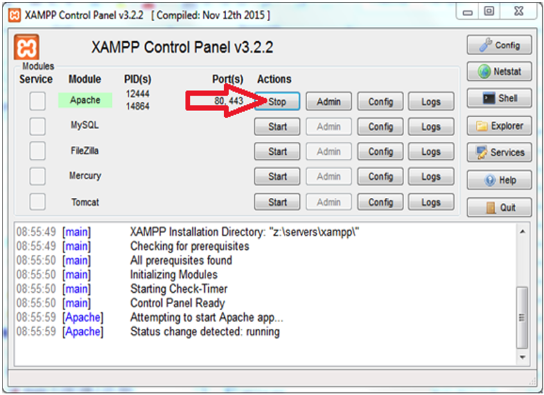
Task: Click the Tomcat module name
Action: tap(85, 202)
